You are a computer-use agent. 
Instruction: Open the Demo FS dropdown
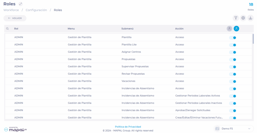(x=234, y=128)
